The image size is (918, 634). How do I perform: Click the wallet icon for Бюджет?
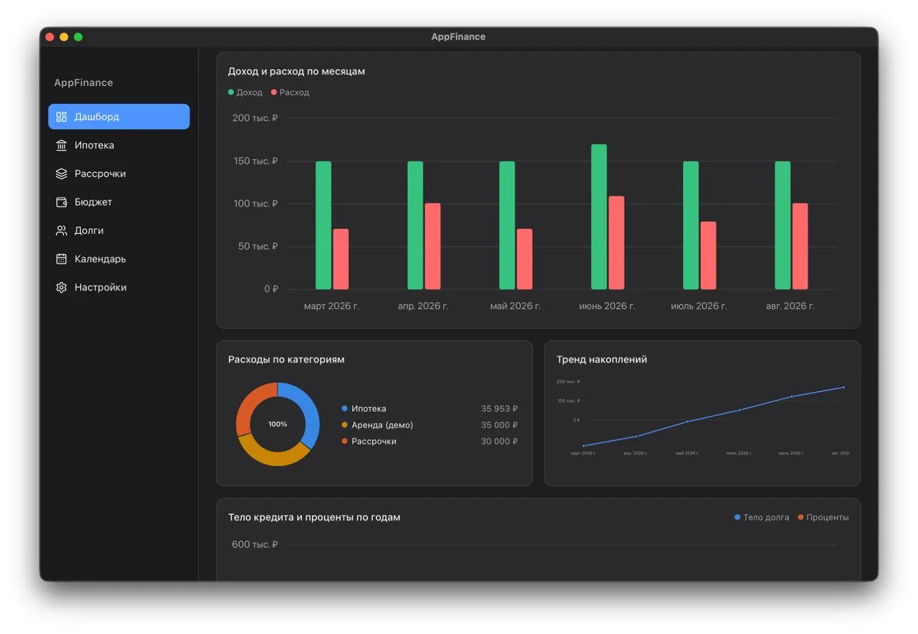(x=62, y=202)
